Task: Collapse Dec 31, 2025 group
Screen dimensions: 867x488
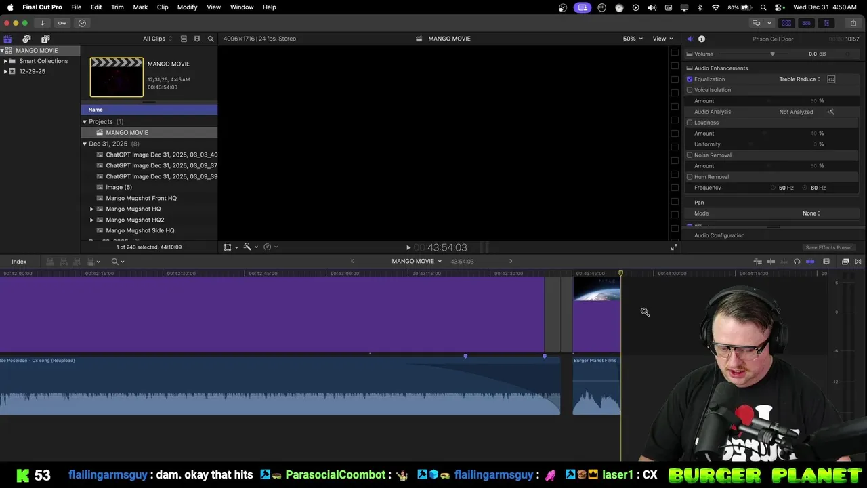Action: coord(85,144)
